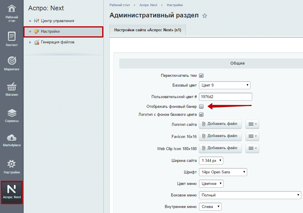Click the Пользовательский цвет input field
Screen dimensions: 303x213
click(x=226, y=97)
